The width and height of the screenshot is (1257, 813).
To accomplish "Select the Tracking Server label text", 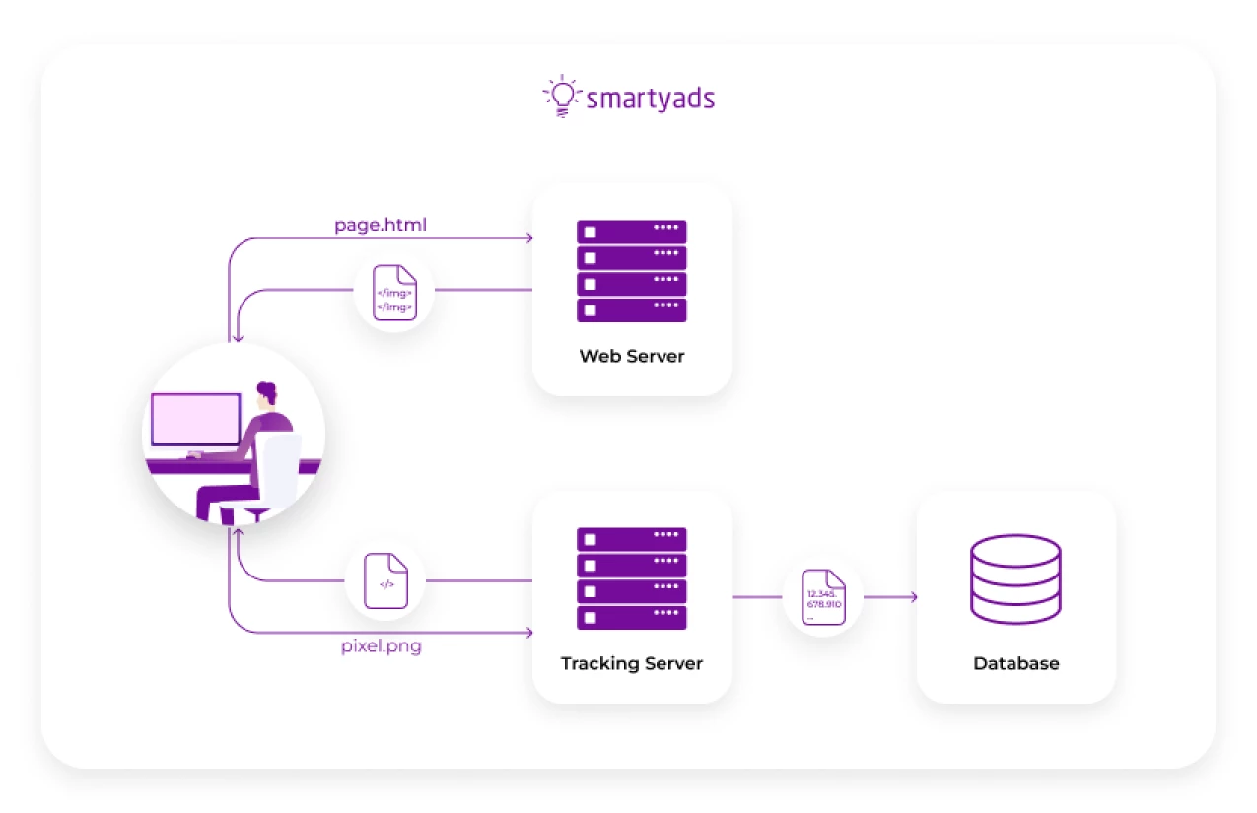I will 631,663.
